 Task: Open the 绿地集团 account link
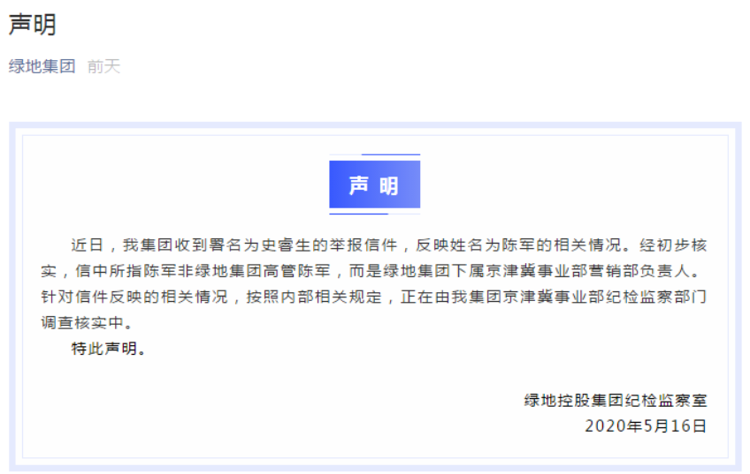pos(42,66)
